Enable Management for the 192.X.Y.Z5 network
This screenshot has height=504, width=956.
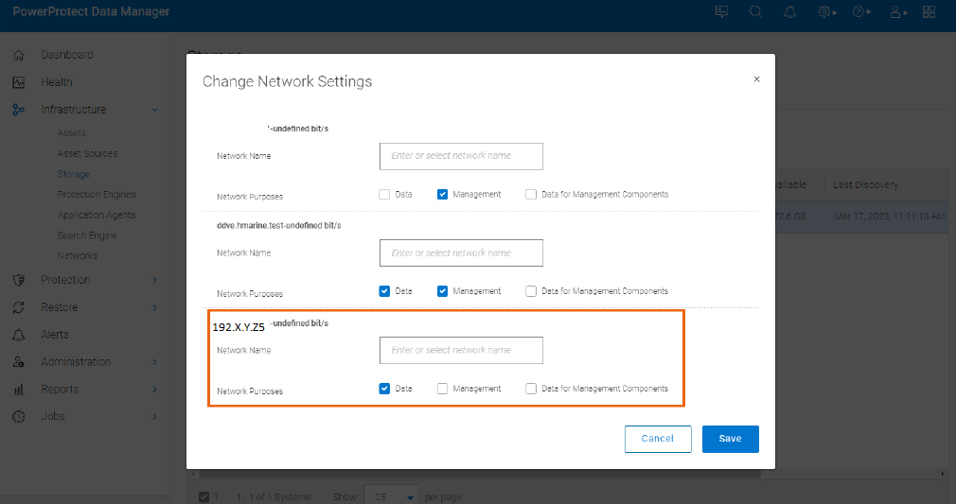(443, 389)
